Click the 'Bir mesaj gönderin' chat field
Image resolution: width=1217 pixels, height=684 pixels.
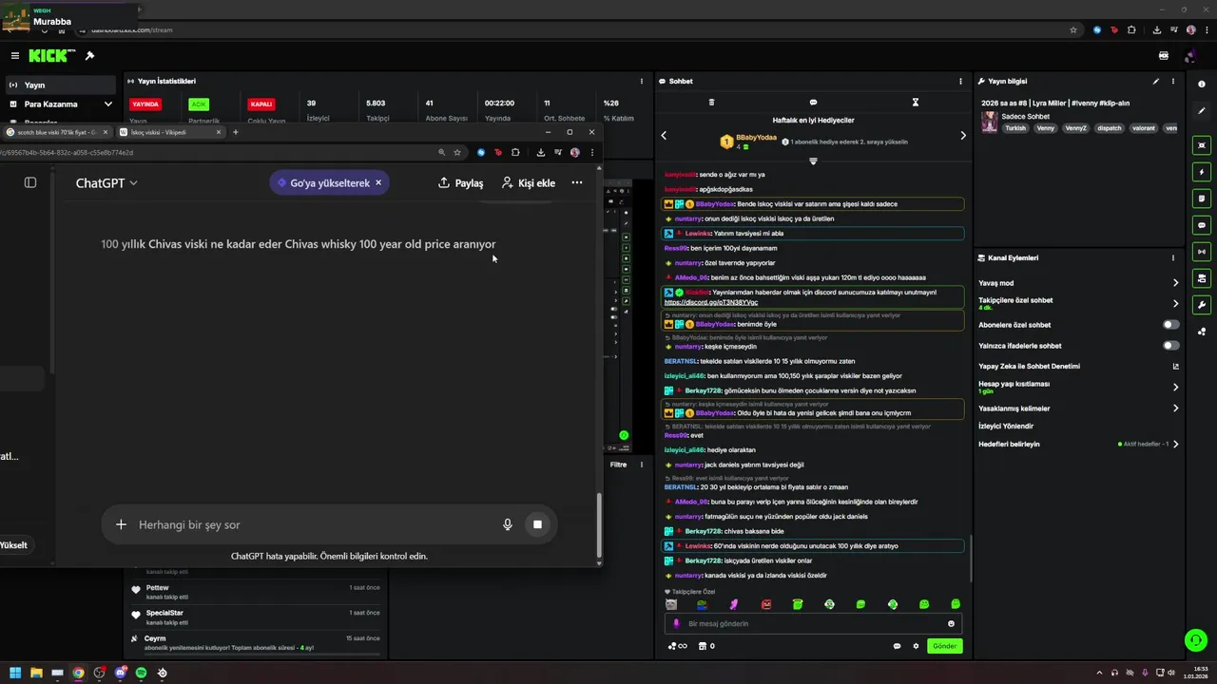(813, 623)
